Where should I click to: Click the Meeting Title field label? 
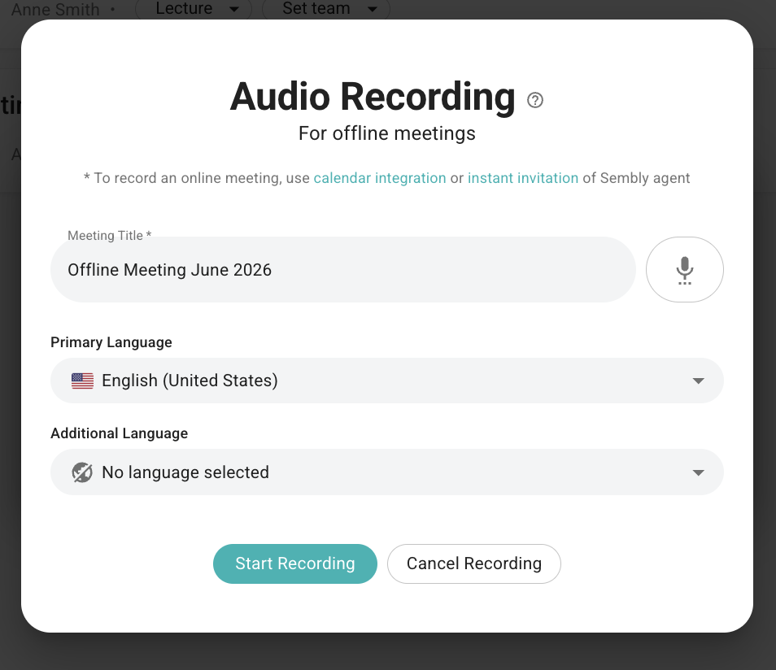click(x=109, y=236)
